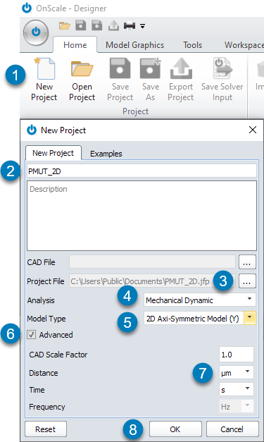Click the round OnScale application button

click(36, 32)
